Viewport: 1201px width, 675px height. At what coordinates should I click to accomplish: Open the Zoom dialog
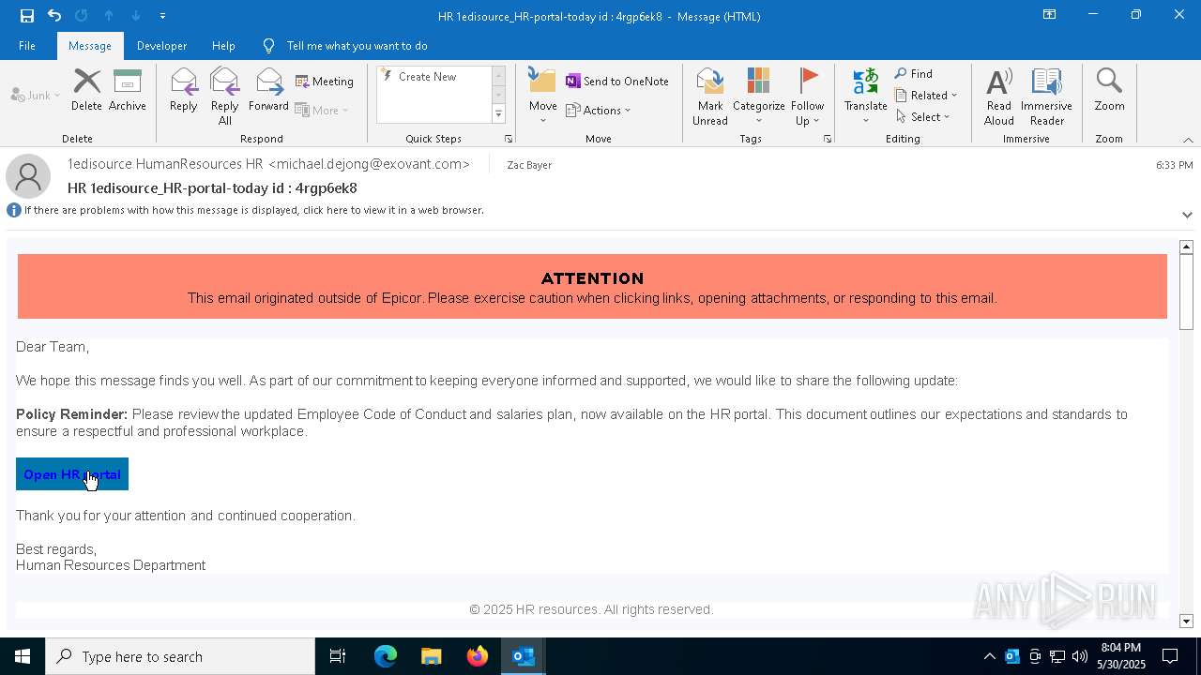1109,91
